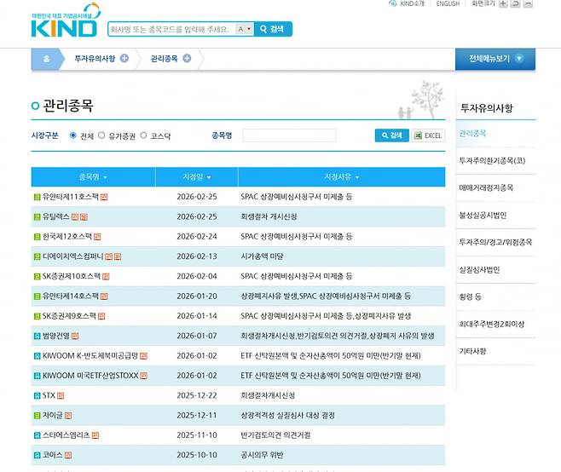Click the badge after 한국제12호스팩
561x472 pixels.
pyautogui.click(x=97, y=237)
